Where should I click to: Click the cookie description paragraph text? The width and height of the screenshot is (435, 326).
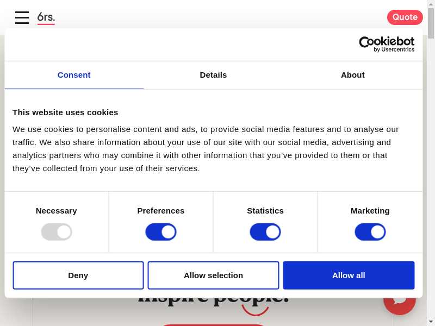[x=207, y=149]
